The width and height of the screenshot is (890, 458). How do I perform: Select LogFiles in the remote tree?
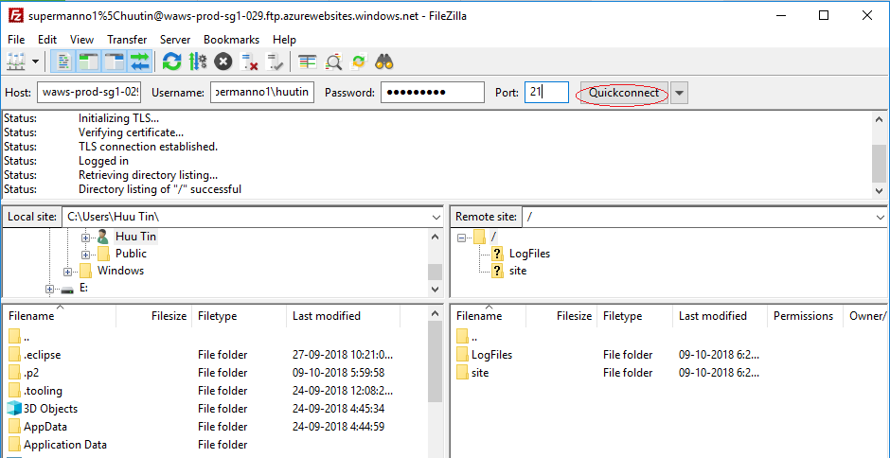point(529,254)
